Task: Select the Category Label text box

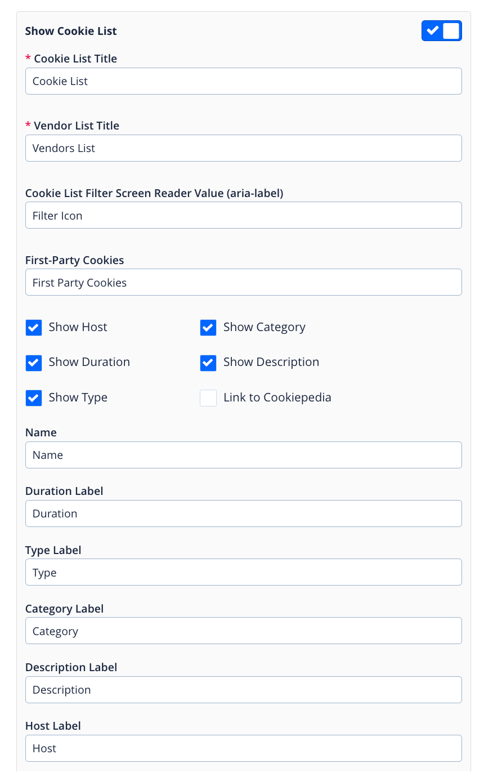Action: pyautogui.click(x=243, y=631)
